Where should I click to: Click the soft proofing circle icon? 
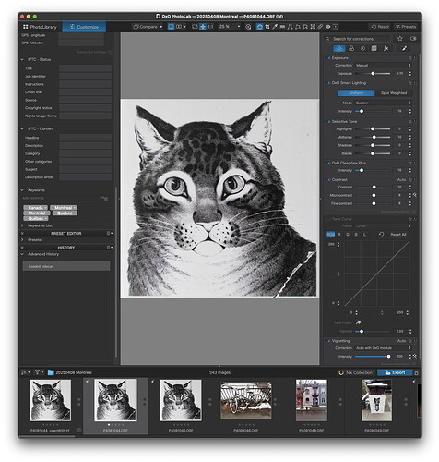248,27
